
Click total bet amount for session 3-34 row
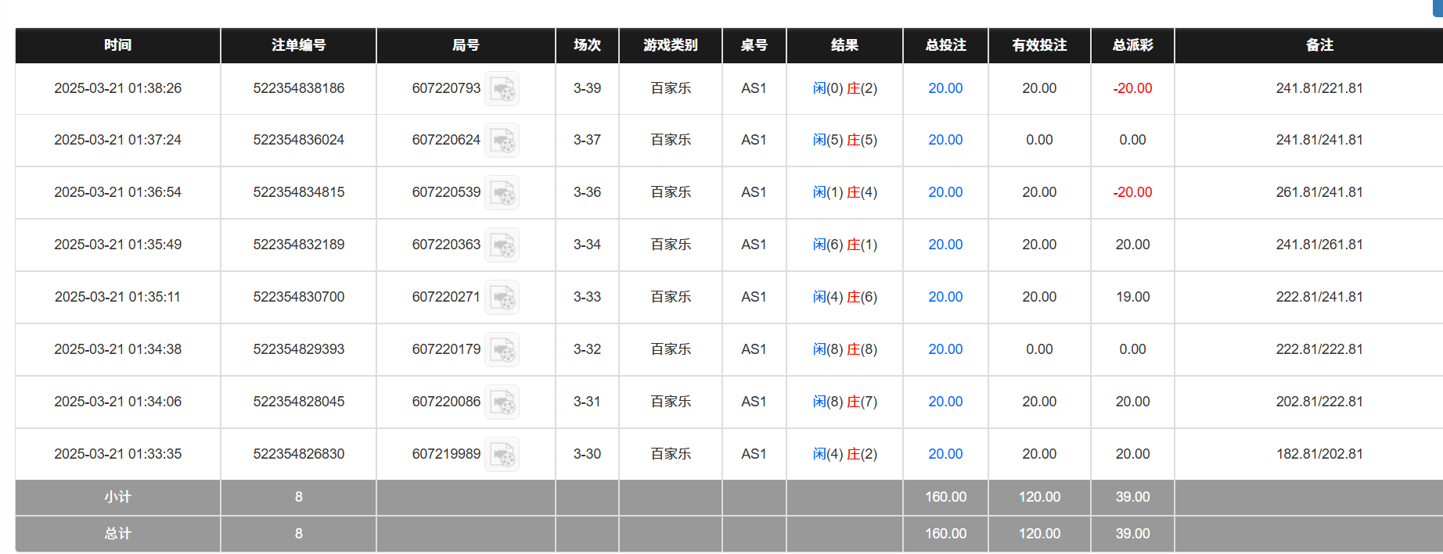(x=945, y=245)
